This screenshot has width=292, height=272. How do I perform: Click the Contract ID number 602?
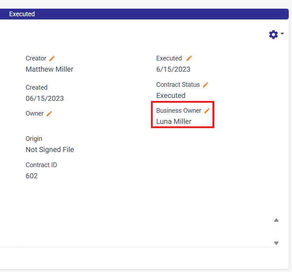pyautogui.click(x=32, y=176)
